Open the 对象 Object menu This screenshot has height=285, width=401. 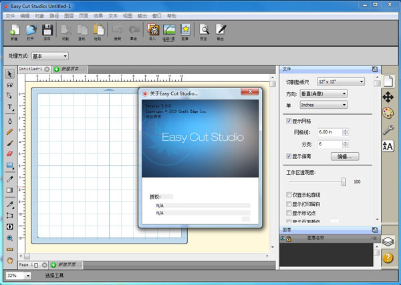coord(39,16)
